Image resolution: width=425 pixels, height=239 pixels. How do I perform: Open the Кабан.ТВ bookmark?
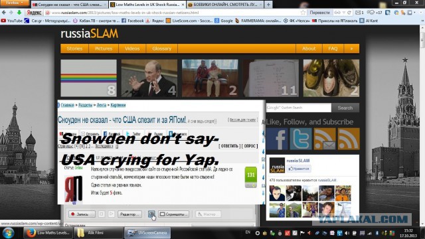click(x=96, y=21)
